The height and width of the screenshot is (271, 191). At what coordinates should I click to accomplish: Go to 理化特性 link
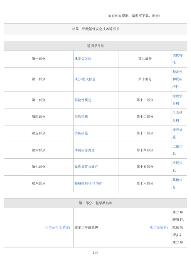178,59
